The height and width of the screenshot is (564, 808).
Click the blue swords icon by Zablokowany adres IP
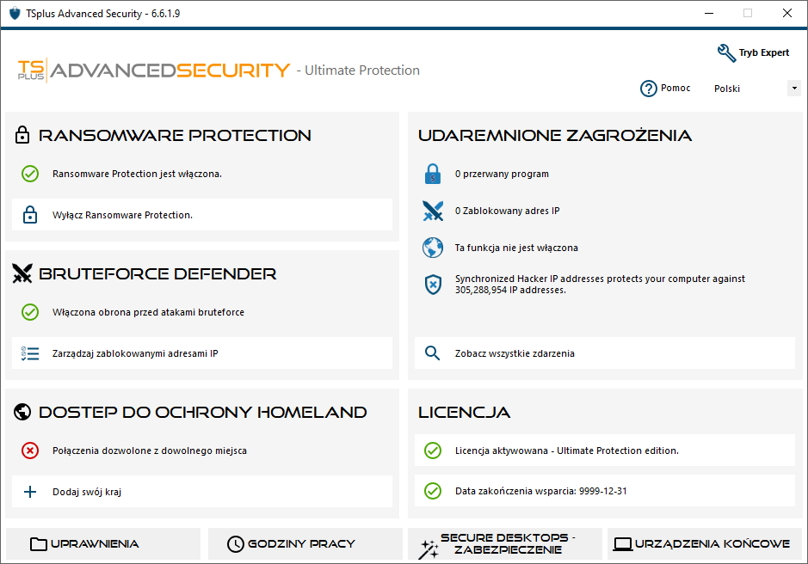(432, 211)
